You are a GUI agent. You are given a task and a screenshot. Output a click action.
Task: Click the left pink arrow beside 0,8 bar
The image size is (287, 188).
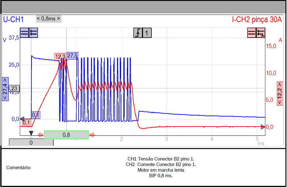[x=41, y=135]
